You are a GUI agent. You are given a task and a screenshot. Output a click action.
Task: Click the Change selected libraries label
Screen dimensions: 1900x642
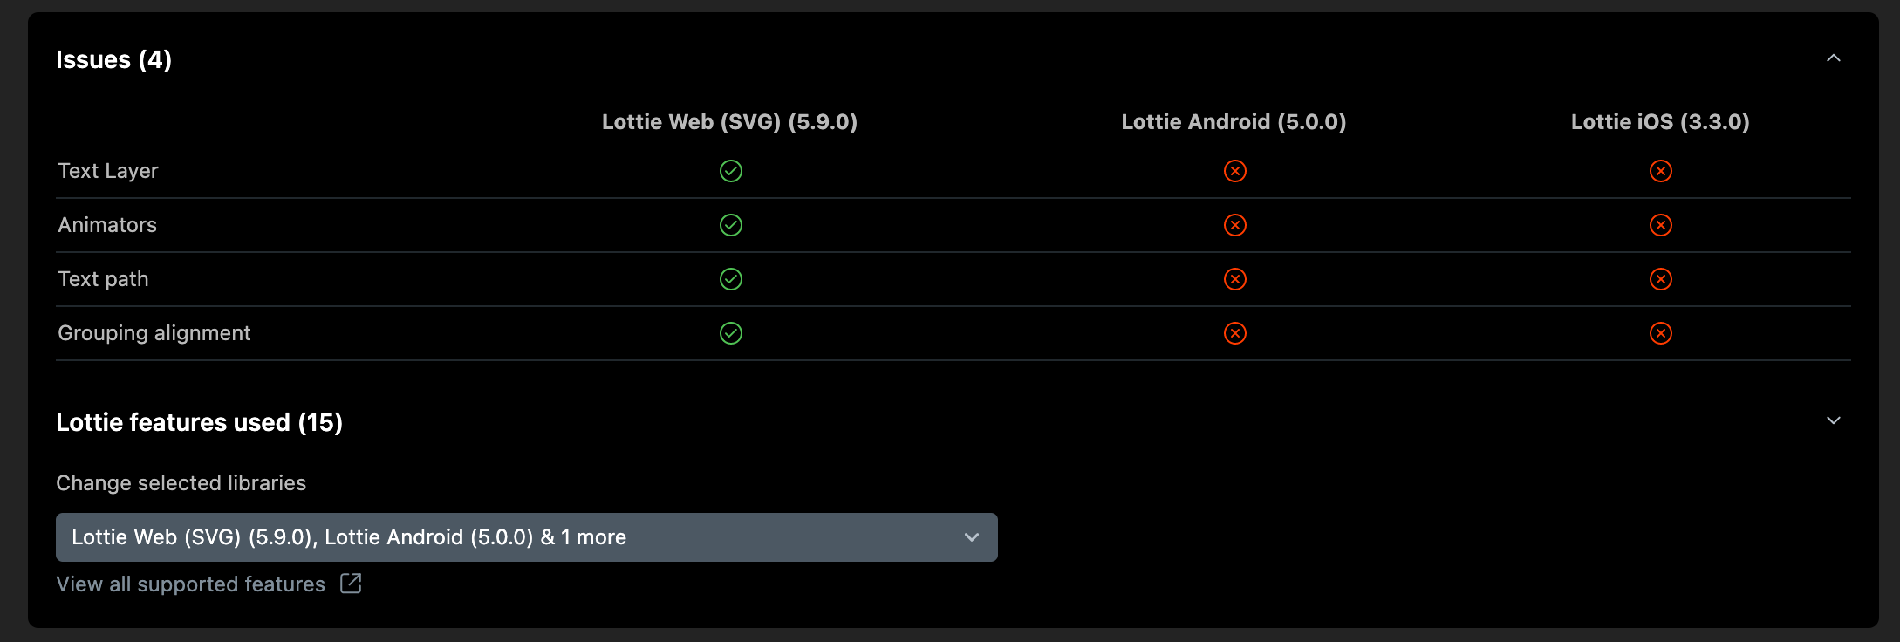181,483
